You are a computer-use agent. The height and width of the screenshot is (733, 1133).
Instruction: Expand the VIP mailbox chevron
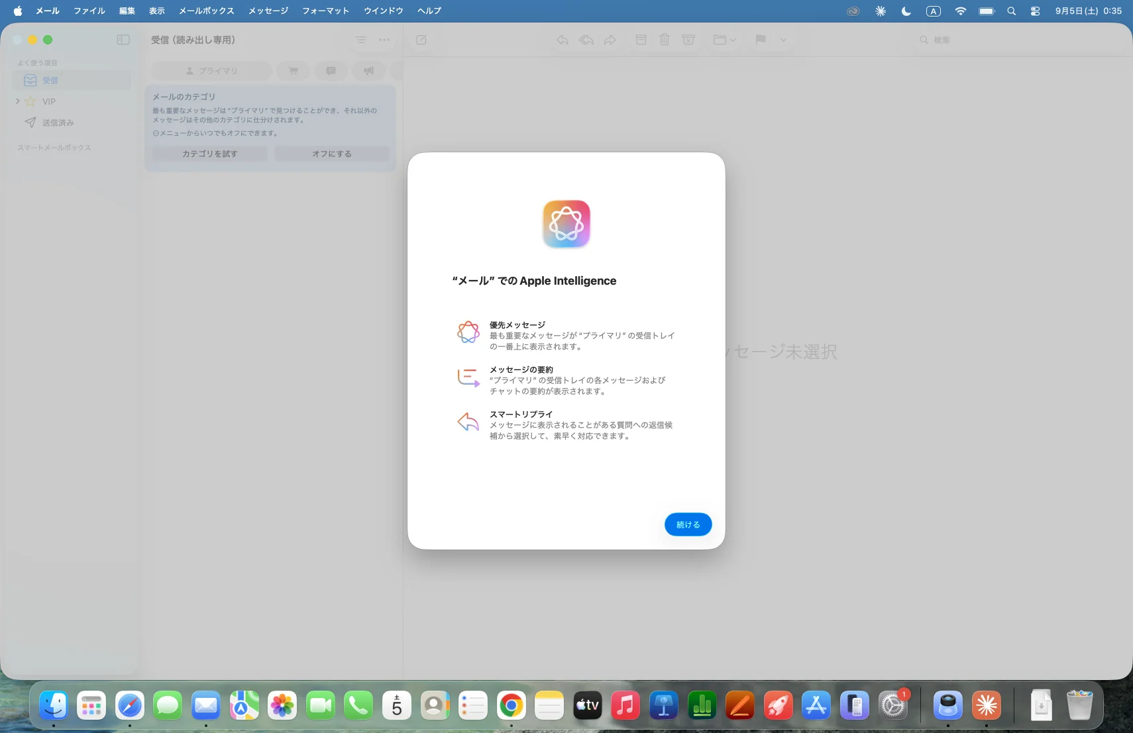(18, 101)
